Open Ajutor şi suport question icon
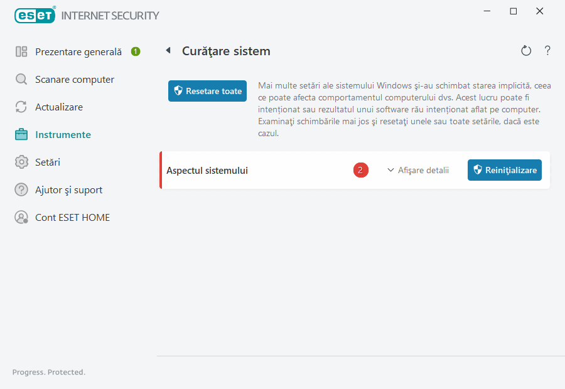The width and height of the screenshot is (565, 389). click(20, 189)
